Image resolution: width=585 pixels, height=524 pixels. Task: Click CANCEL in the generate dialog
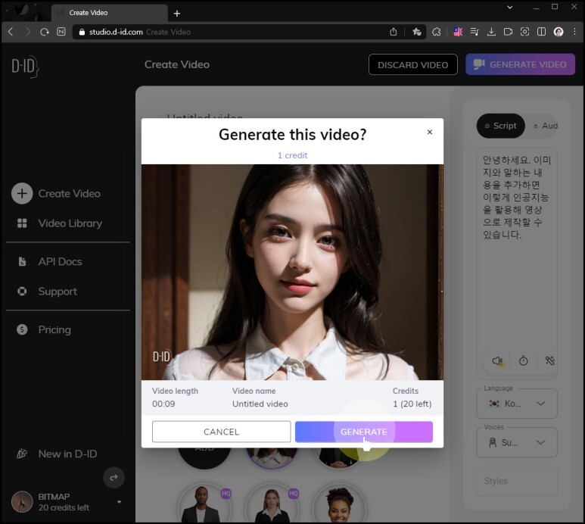[221, 432]
